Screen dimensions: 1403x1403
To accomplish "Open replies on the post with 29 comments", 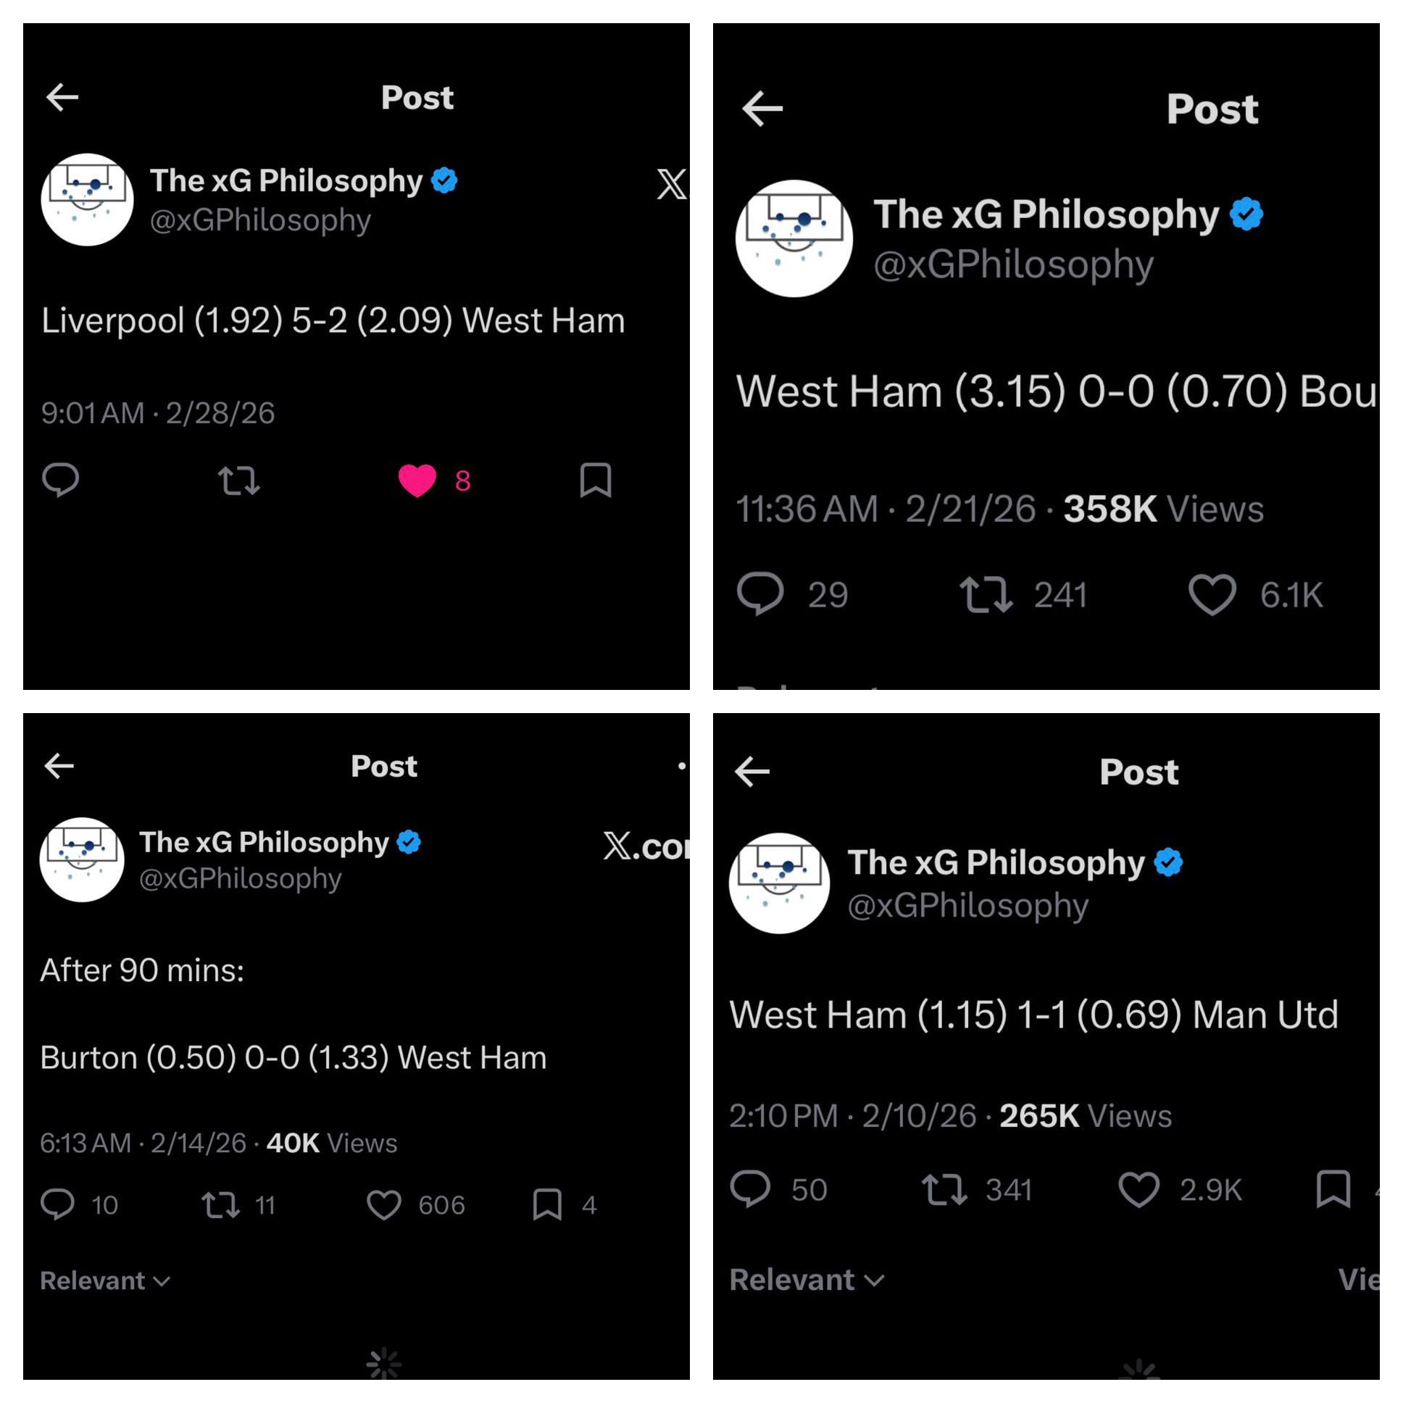I will 760,595.
